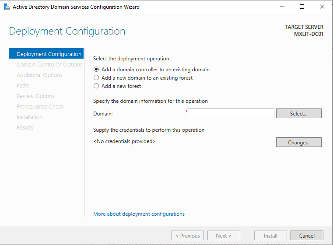The image size is (333, 245).
Task: Select the 'Add a new forest' option
Action: point(96,86)
